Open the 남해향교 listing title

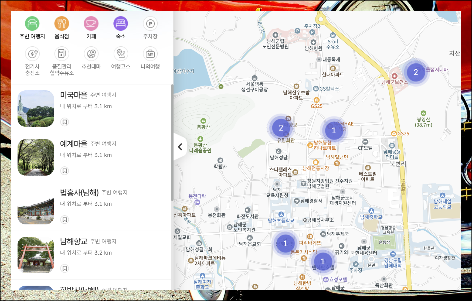pyautogui.click(x=74, y=241)
